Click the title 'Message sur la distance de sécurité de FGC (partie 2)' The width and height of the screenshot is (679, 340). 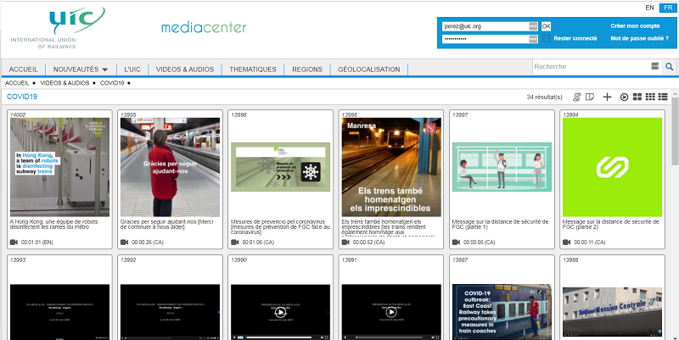click(610, 224)
